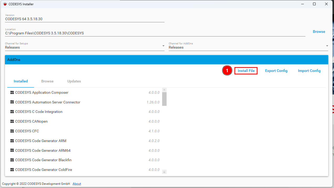The image size is (334, 188).
Task: Click the Browse button next to Location
Action: pos(319,32)
